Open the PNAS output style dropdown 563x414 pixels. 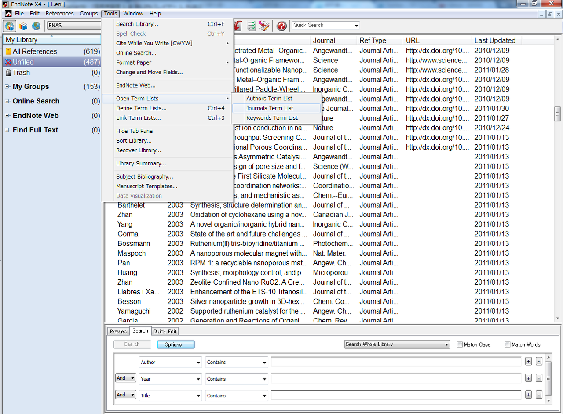(x=74, y=26)
